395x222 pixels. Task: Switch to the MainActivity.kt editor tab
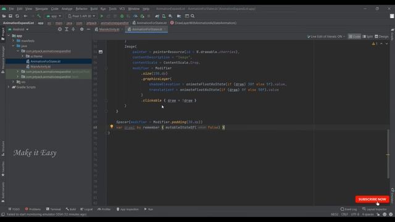pyautogui.click(x=109, y=30)
